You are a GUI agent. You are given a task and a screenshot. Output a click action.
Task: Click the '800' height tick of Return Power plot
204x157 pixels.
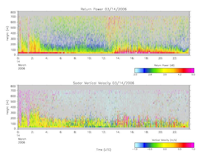pos(13,12)
